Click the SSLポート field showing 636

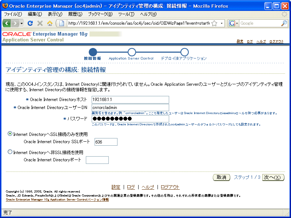106,142
